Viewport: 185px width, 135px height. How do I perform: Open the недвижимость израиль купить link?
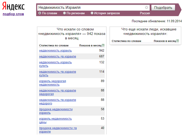pos(55,64)
